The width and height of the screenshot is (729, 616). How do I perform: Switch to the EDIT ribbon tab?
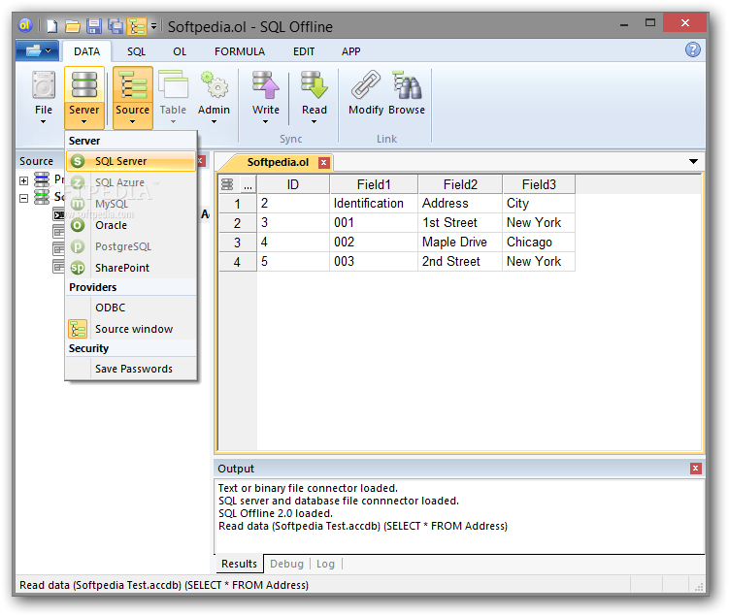[304, 51]
